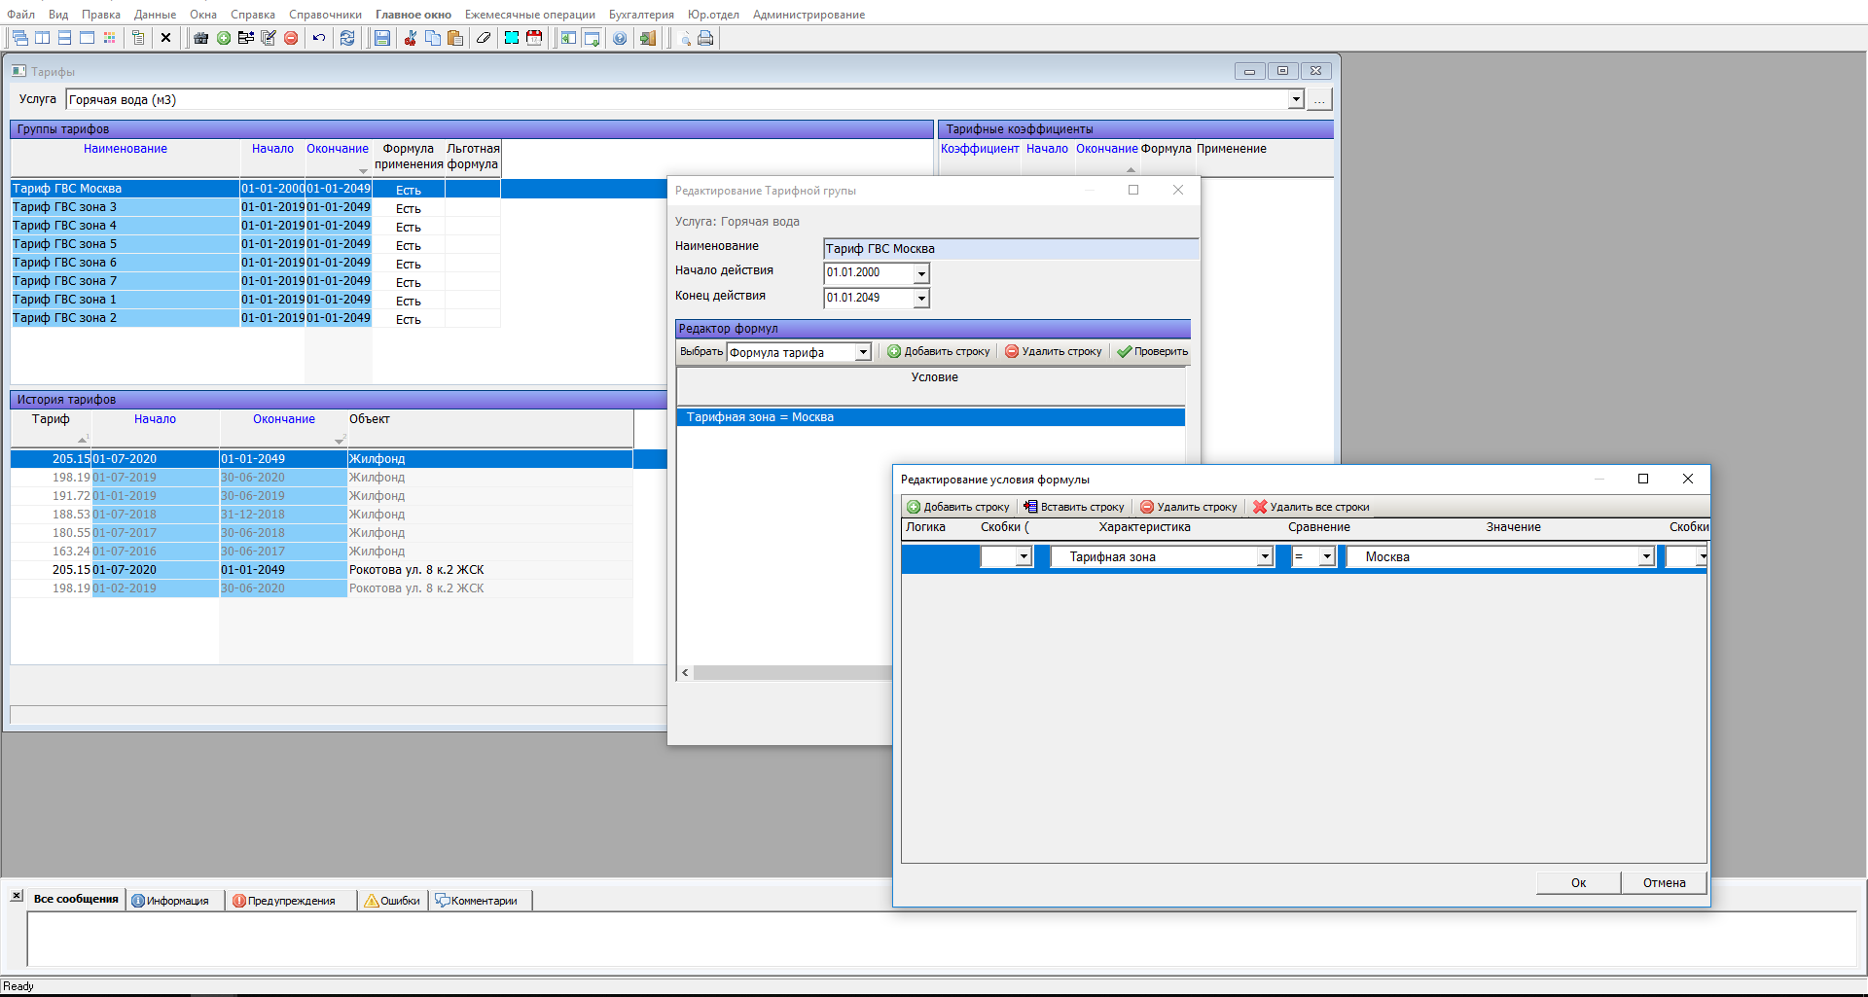
Task: Select the Тарифная зона = Москва condition row
Action: point(930,417)
